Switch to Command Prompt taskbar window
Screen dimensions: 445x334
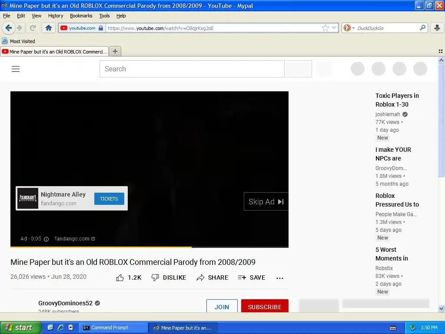[x=113, y=328]
